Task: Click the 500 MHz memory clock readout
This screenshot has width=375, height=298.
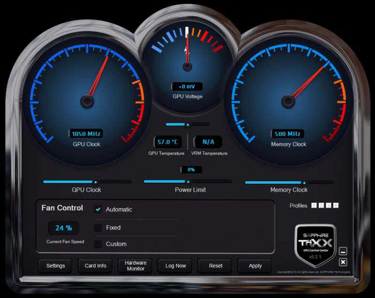Action: point(287,134)
